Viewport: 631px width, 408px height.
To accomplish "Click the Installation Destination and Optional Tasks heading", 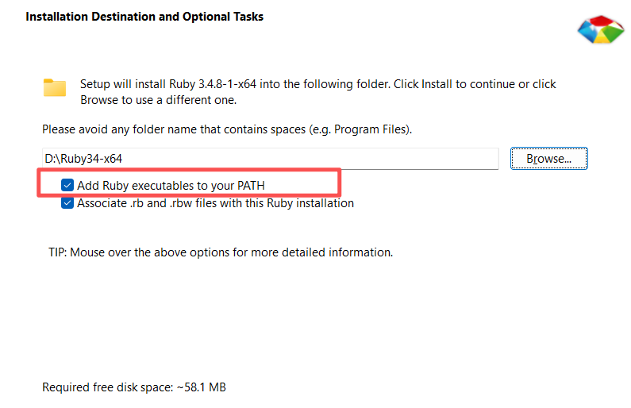I will point(144,16).
